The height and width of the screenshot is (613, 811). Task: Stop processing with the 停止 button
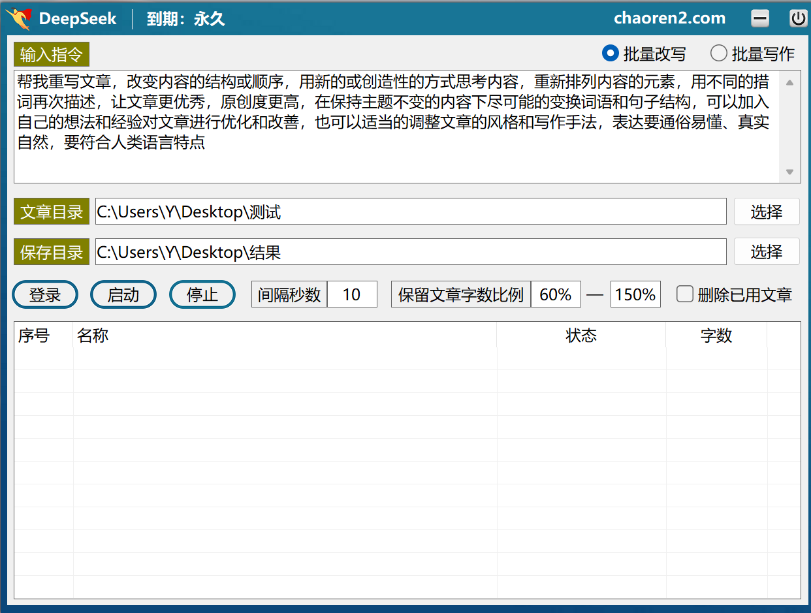click(202, 295)
